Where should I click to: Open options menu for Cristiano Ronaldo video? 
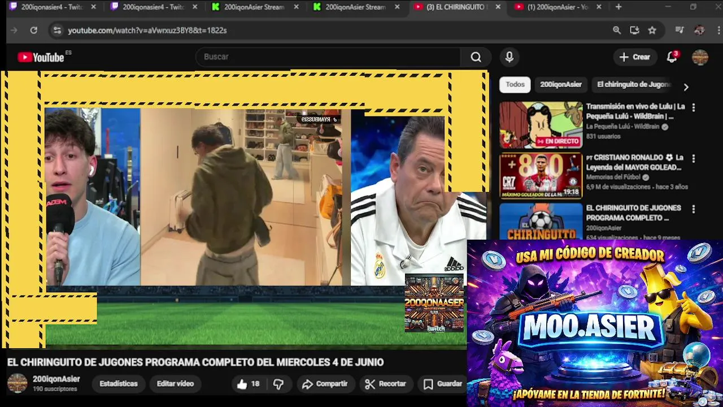point(694,158)
